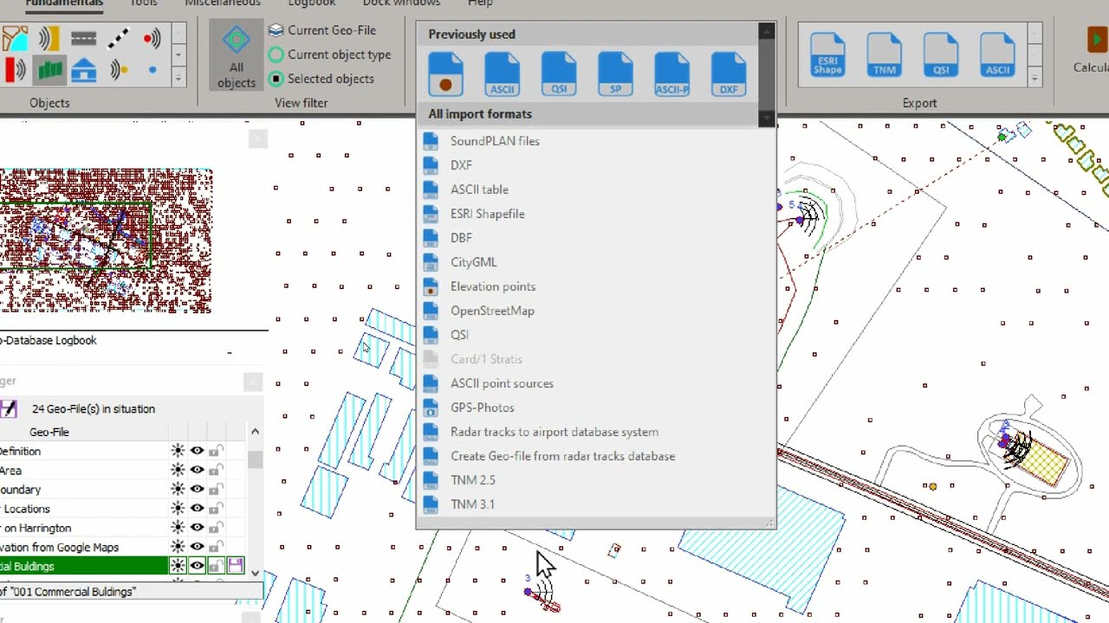
Task: Open previously used ASCII import
Action: point(502,74)
